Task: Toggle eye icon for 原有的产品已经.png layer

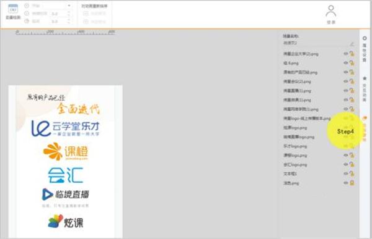Action: pos(346,72)
